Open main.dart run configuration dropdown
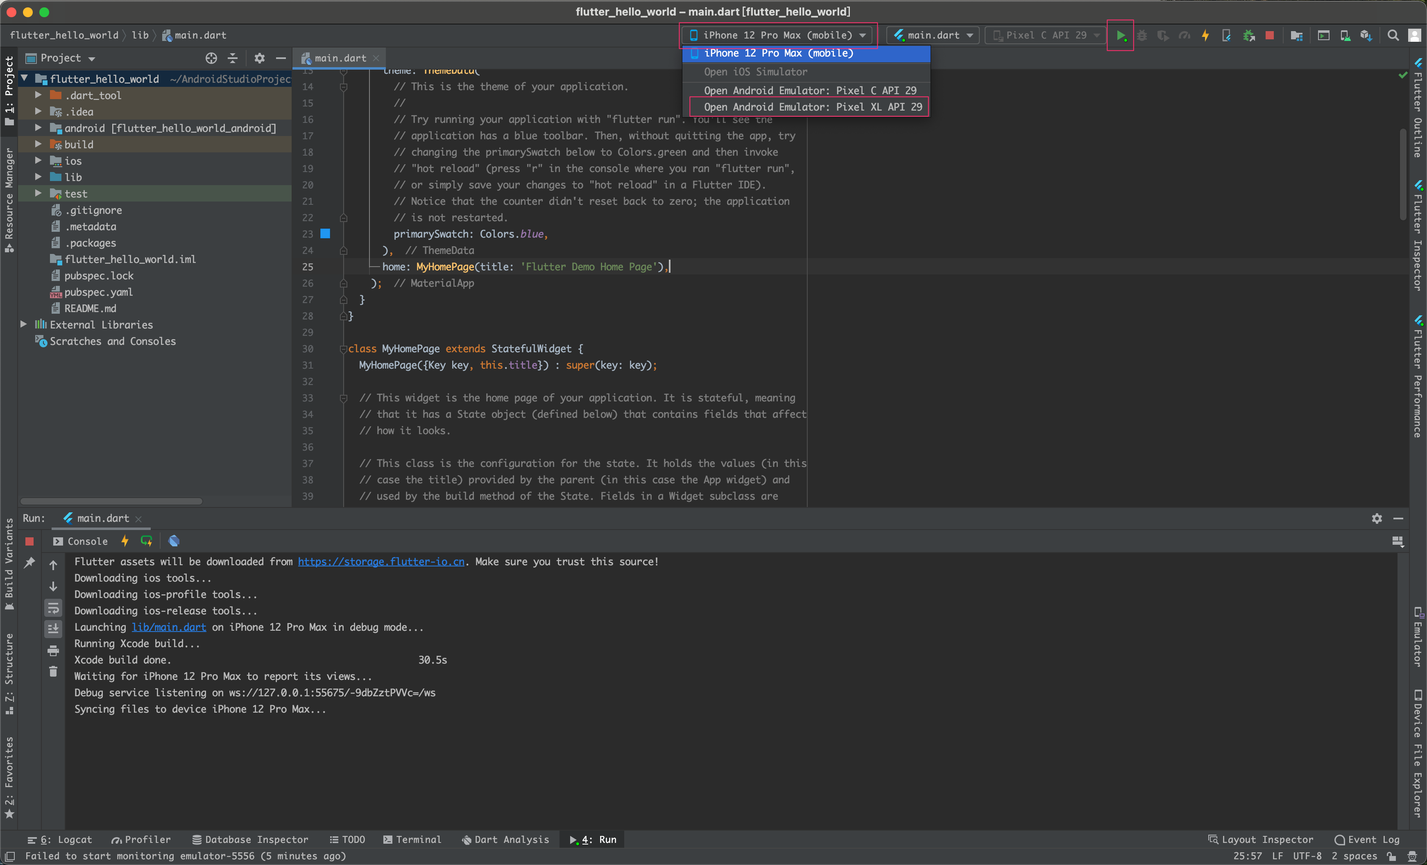This screenshot has height=865, width=1427. [x=933, y=35]
